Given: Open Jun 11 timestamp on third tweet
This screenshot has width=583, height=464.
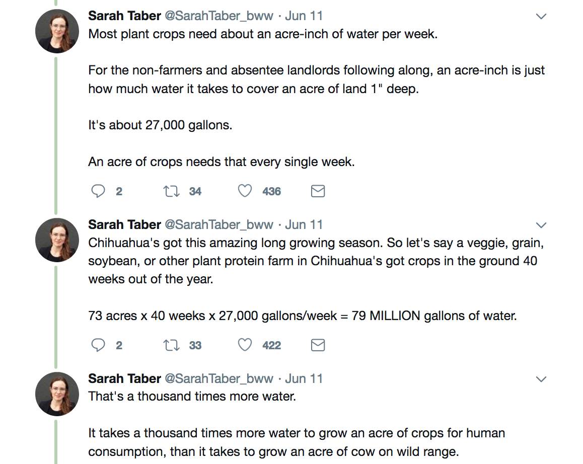Looking at the screenshot, I should pyautogui.click(x=304, y=378).
